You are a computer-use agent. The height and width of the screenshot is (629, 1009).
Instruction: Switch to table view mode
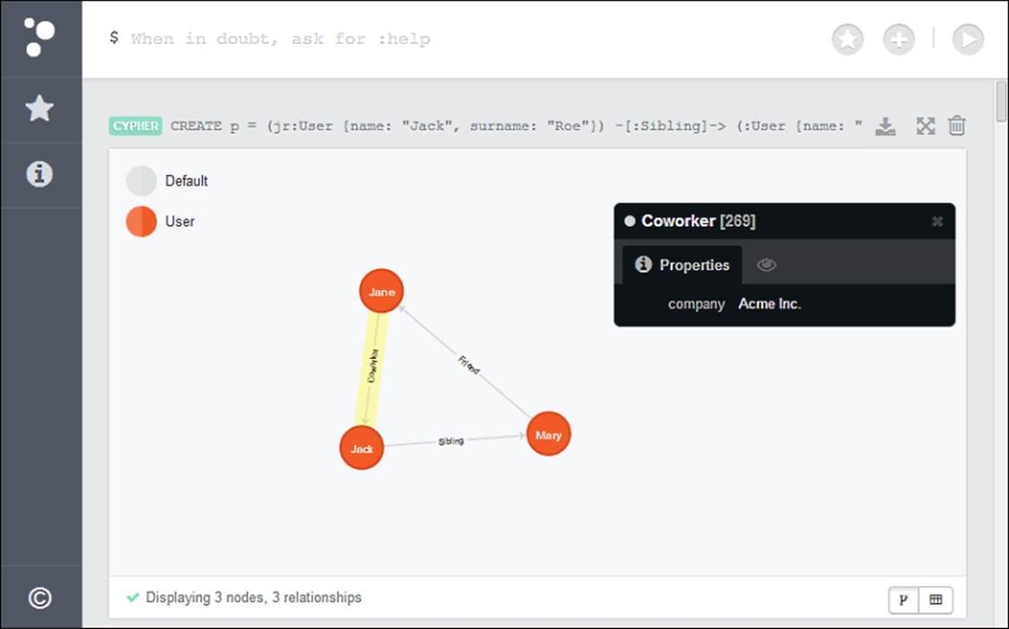tap(936, 599)
